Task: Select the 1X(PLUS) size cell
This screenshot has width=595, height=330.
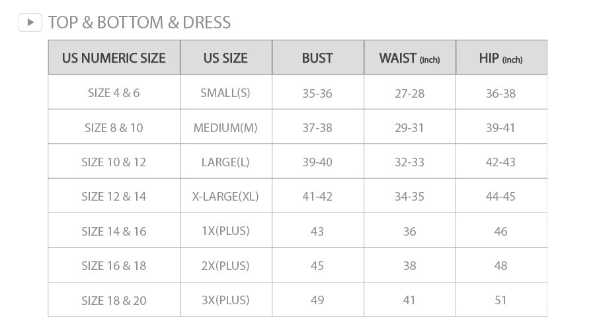Action: pos(225,231)
